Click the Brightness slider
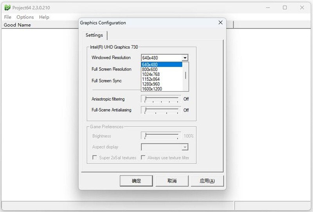Image resolution: width=313 pixels, height=212 pixels. click(x=161, y=136)
